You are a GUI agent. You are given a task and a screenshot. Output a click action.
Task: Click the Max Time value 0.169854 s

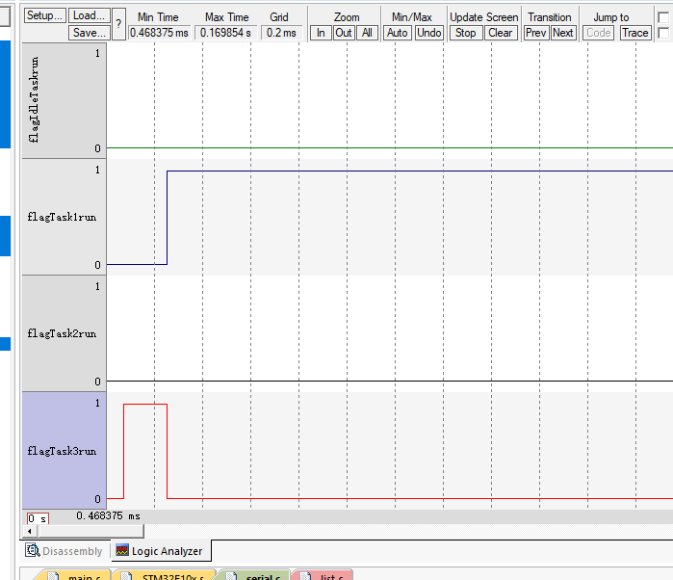[x=225, y=33]
